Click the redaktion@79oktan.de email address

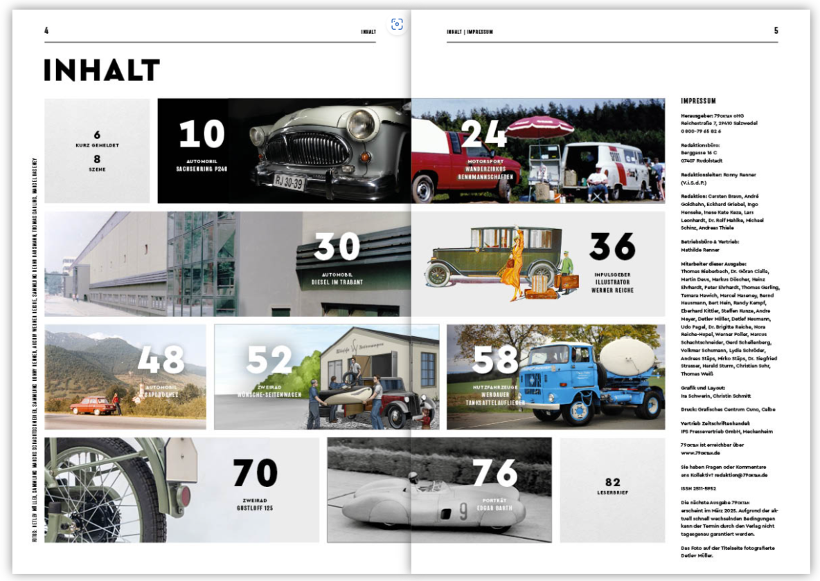click(736, 475)
